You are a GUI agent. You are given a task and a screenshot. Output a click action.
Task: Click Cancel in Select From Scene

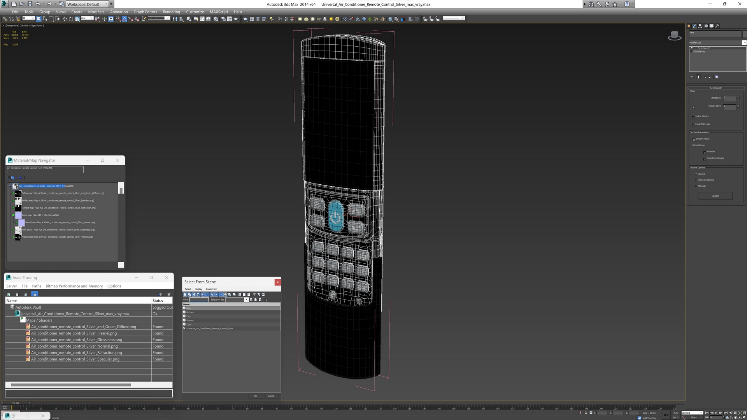pyautogui.click(x=271, y=396)
